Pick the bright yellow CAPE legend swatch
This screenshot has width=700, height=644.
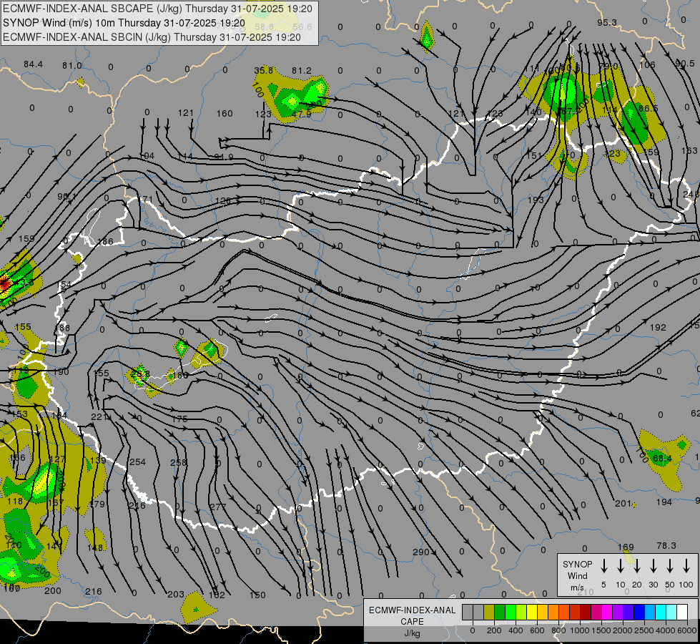(x=532, y=612)
